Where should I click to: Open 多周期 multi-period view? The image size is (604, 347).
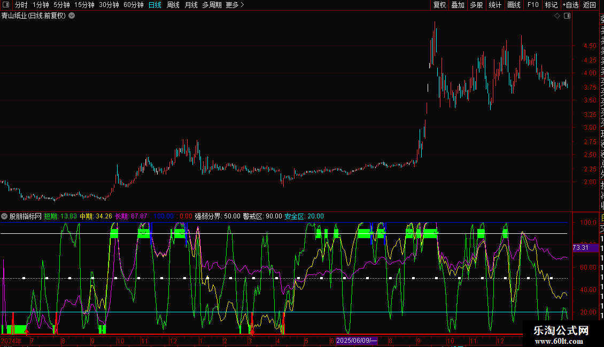212,5
